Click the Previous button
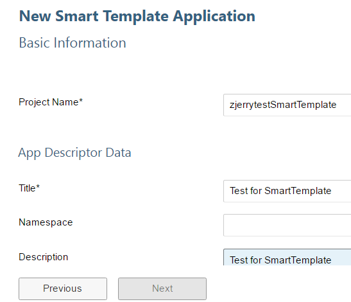Image resolution: width=351 pixels, height=302 pixels. [63, 289]
